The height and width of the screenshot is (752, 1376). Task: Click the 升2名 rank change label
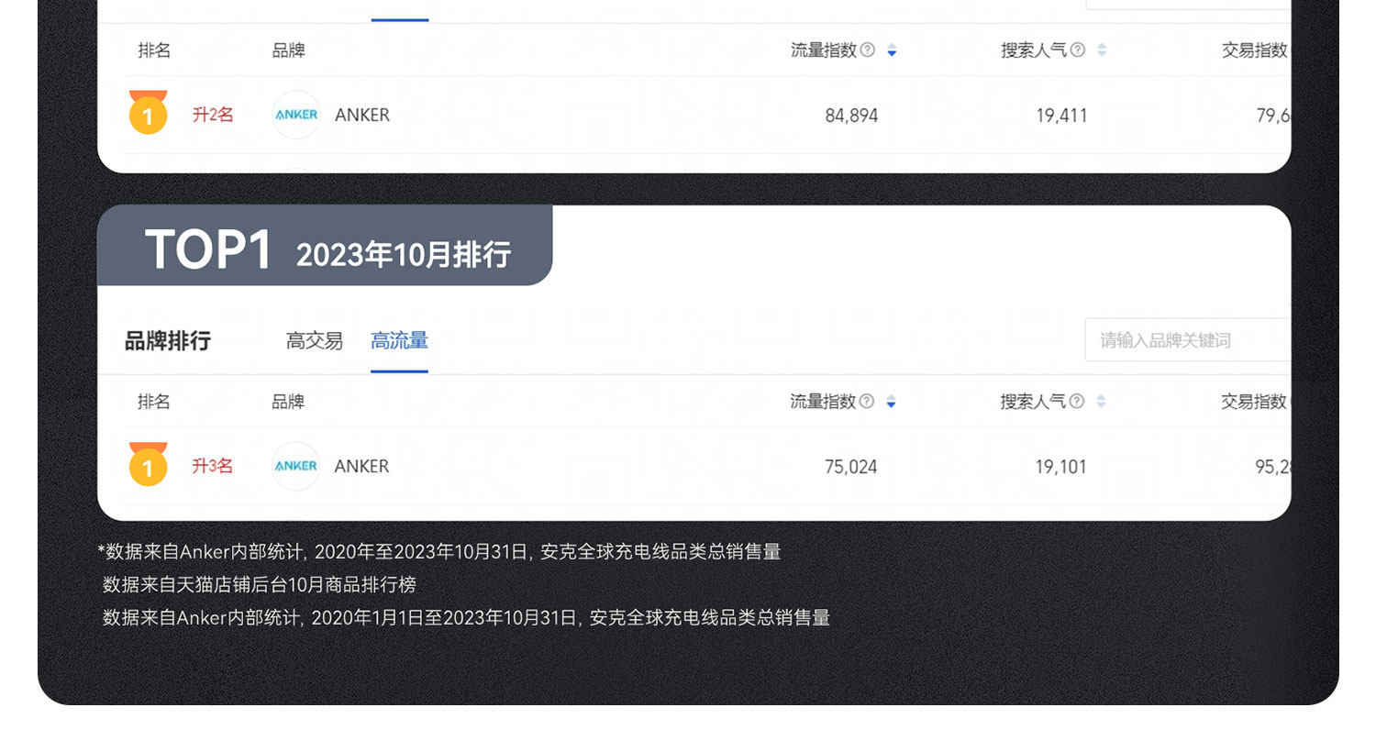coord(213,115)
